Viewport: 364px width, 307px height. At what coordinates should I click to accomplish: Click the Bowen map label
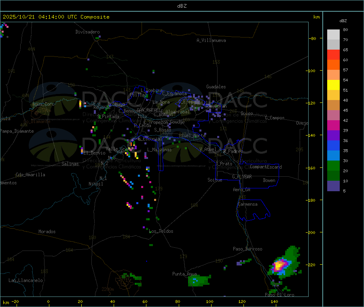tap(269, 180)
